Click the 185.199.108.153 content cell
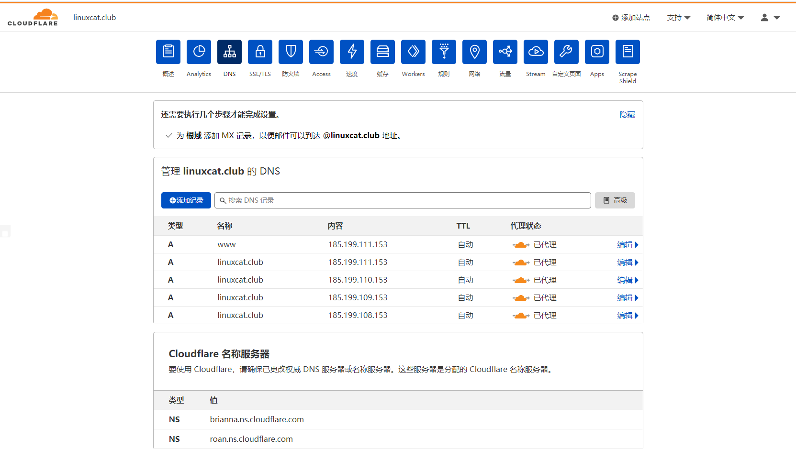This screenshot has height=449, width=796. pos(358,316)
